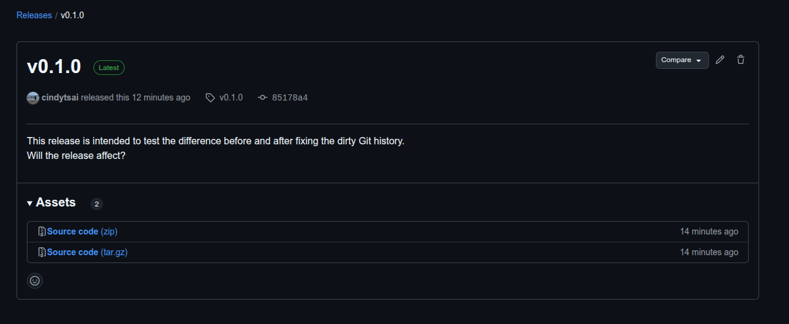Go to Releases breadcrumb link
The height and width of the screenshot is (324, 789).
click(x=34, y=15)
